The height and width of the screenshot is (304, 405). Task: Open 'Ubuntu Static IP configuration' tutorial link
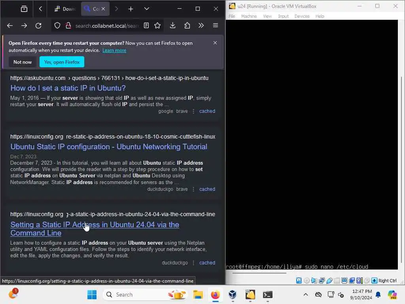(x=109, y=146)
